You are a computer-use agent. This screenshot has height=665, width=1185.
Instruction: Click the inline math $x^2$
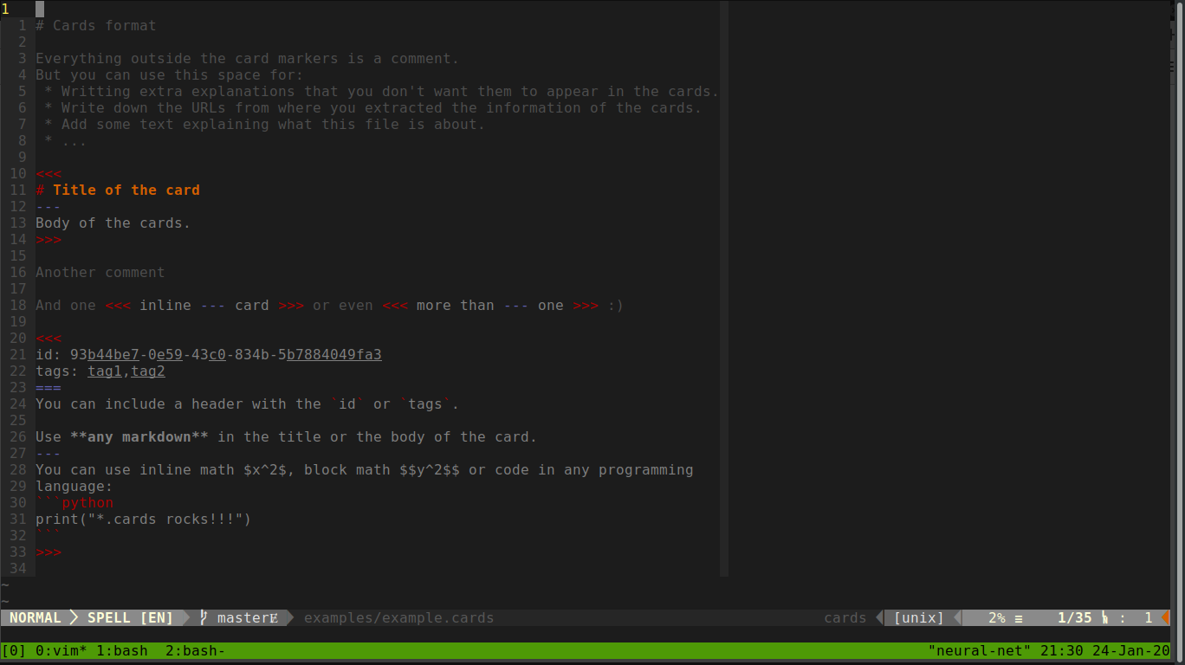(x=264, y=469)
